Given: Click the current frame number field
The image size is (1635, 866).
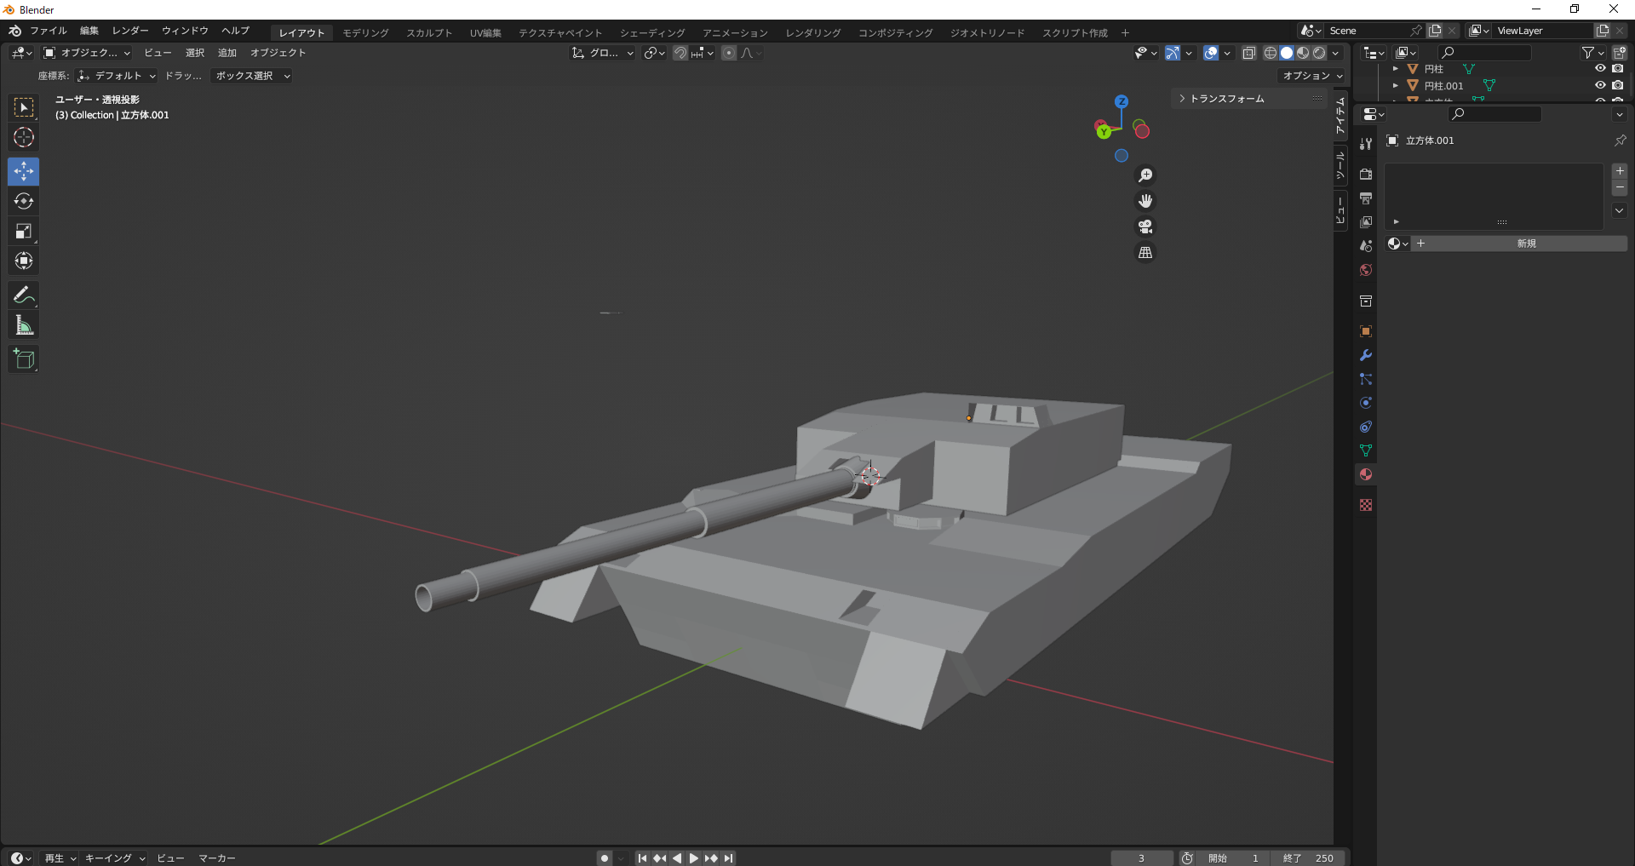Looking at the screenshot, I should click(1141, 857).
